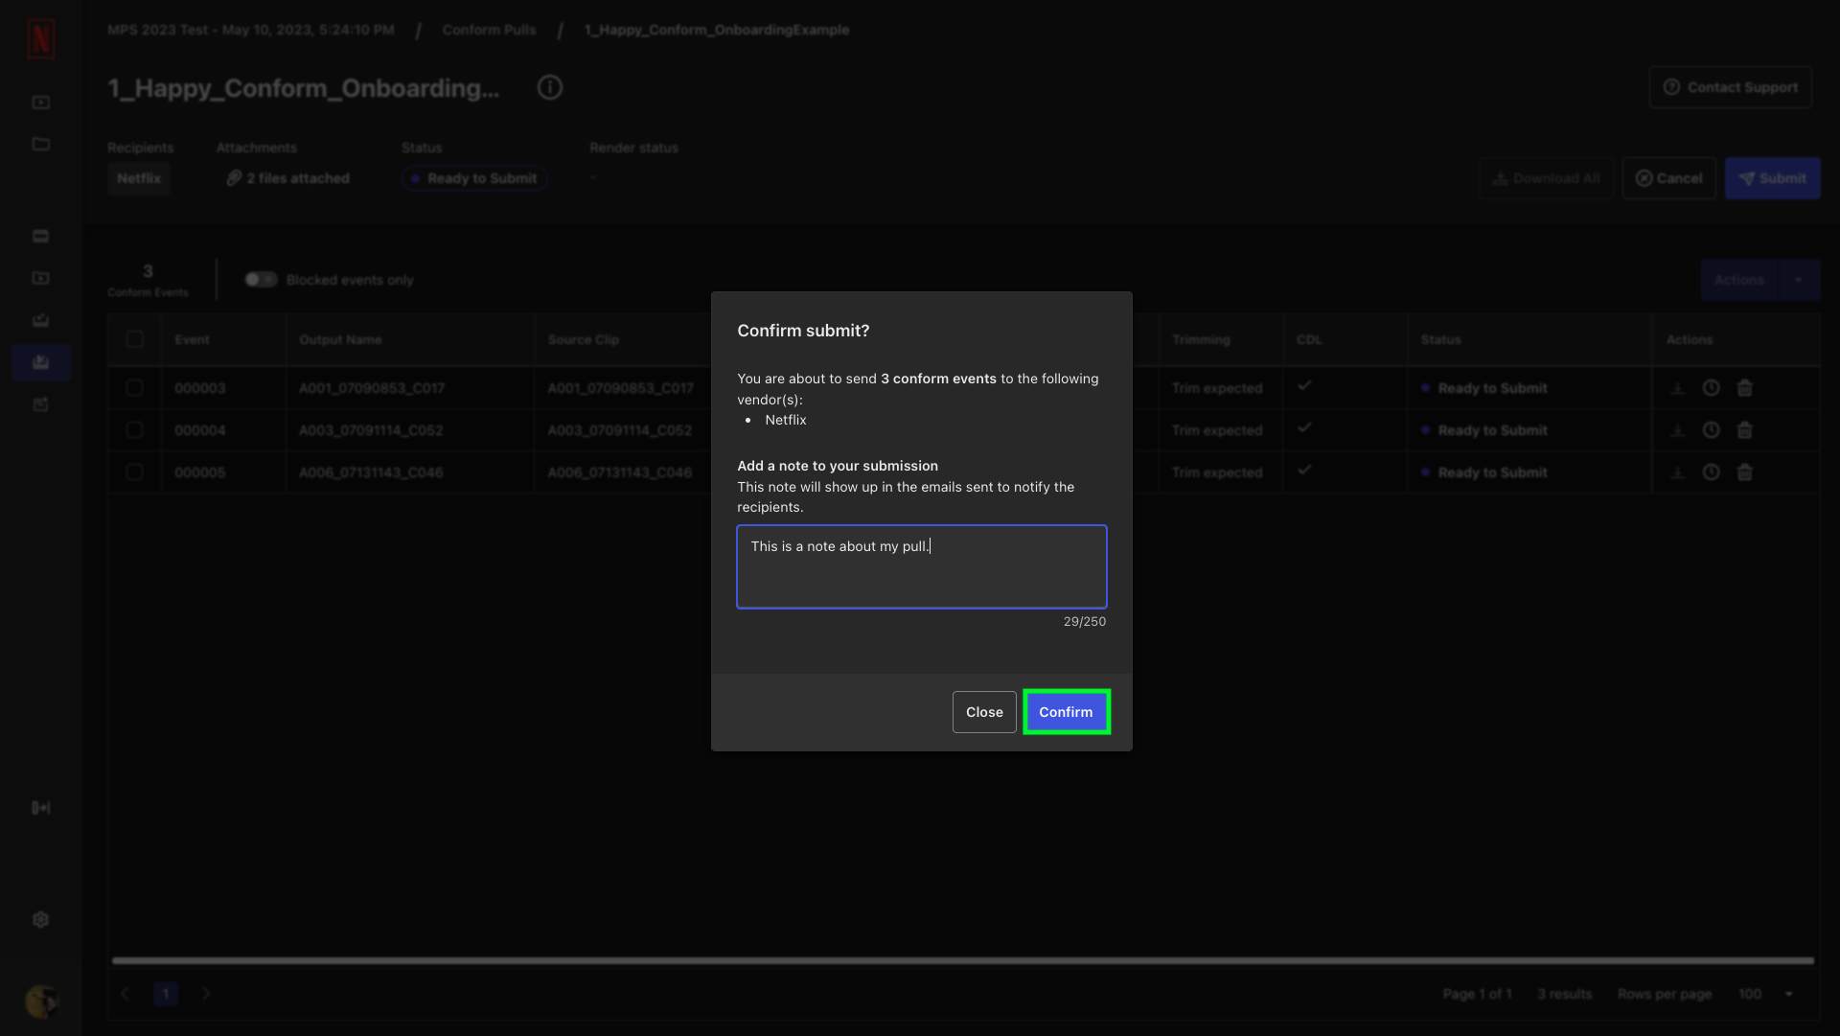Open the Actions button
The width and height of the screenshot is (1840, 1036).
point(1738,280)
